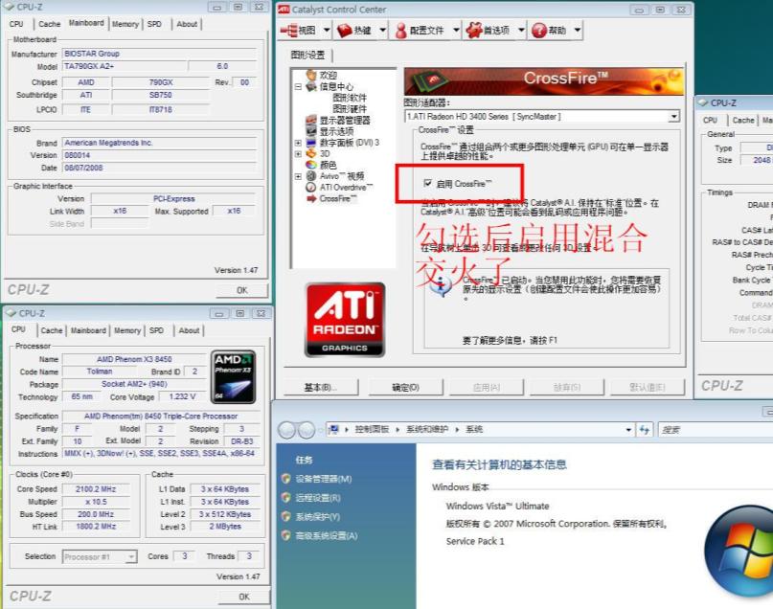Screen dimensions: 773x609
Task: Select the 图形设置 graphics settings tab
Action: [x=308, y=56]
